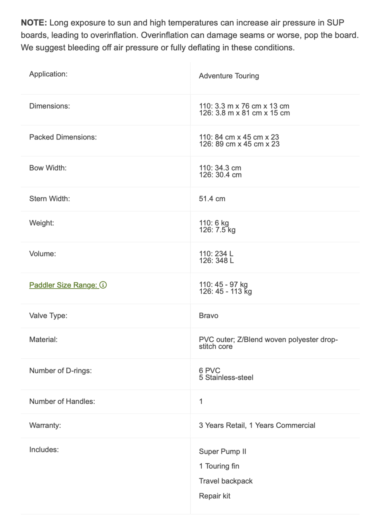Click the Application row label
Screen dimensions: 388x523
pos(48,74)
